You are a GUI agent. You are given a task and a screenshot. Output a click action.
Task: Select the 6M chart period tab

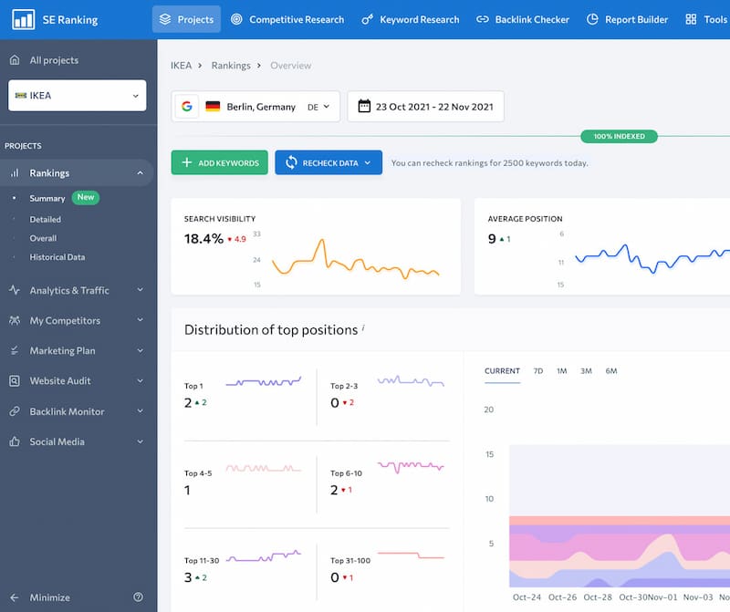coord(610,371)
